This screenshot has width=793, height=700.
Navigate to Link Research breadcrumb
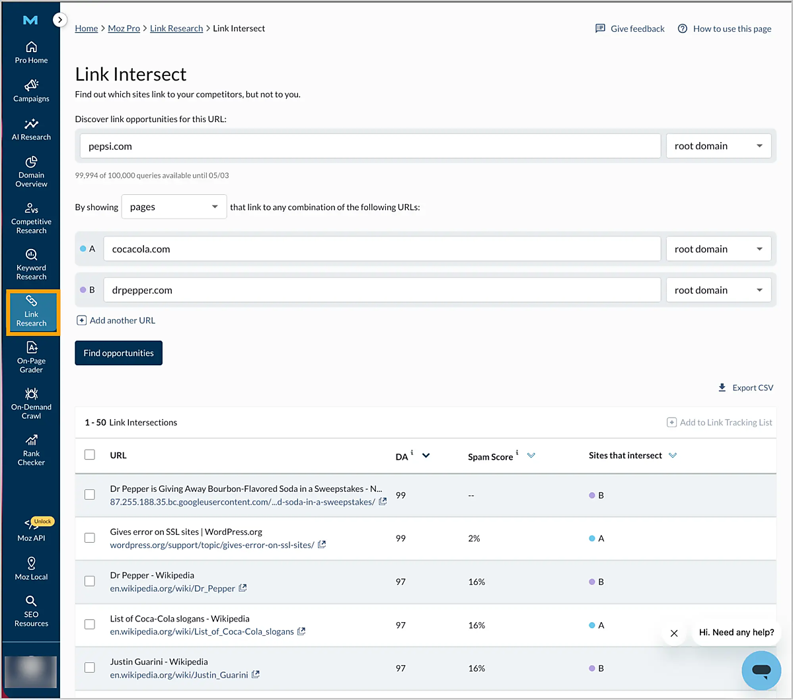coord(176,28)
